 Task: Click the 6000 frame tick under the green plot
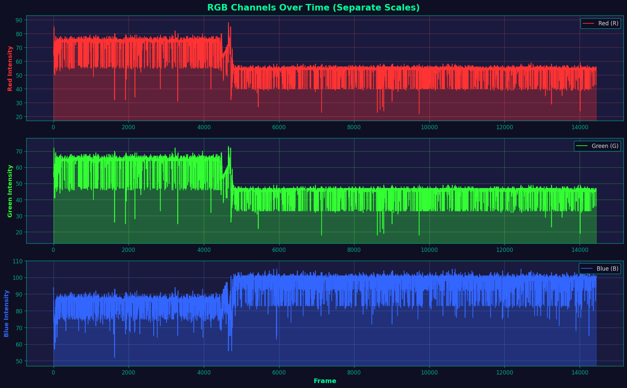tap(279, 250)
